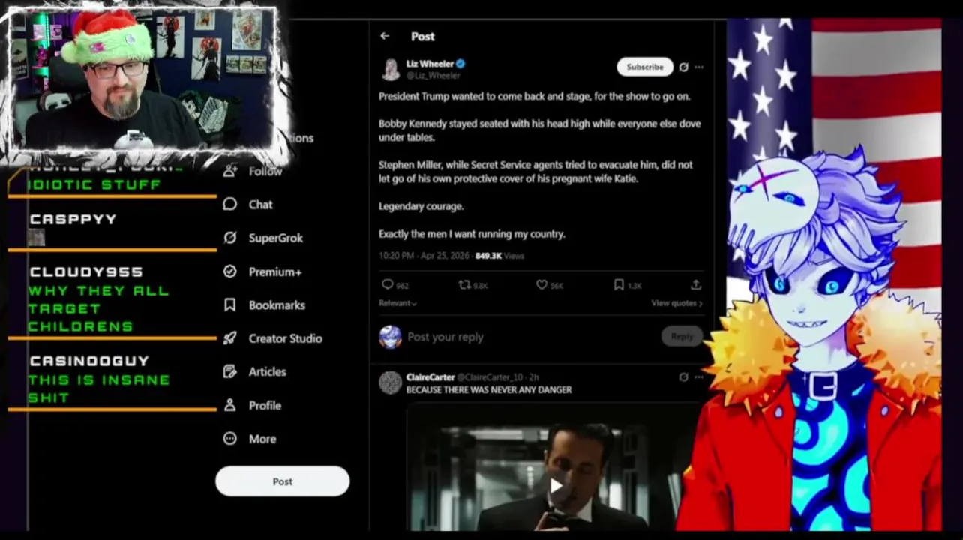Click the verified badge next to Liz Wheeler
Viewport: 963px width, 540px height.
(x=461, y=64)
